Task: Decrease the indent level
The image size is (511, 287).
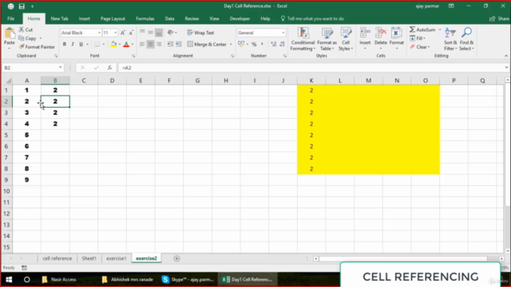Action: coord(170,45)
